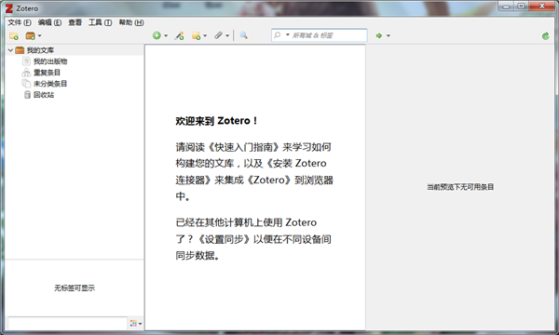Open the 设置同步 link
The height and width of the screenshot is (335, 559).
[224, 239]
